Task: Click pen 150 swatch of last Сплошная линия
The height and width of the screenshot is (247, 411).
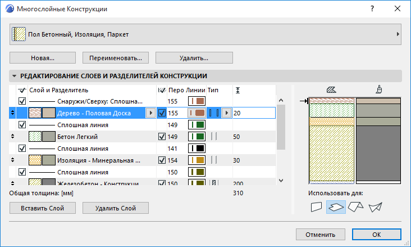Action: pos(197,172)
